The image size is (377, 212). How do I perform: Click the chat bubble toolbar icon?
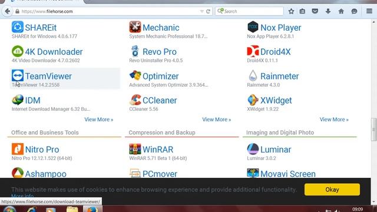click(354, 11)
